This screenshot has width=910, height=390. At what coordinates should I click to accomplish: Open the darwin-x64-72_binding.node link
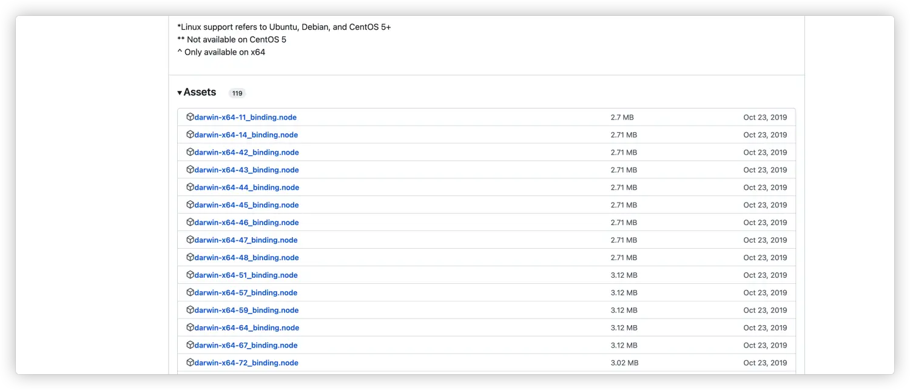coord(246,363)
